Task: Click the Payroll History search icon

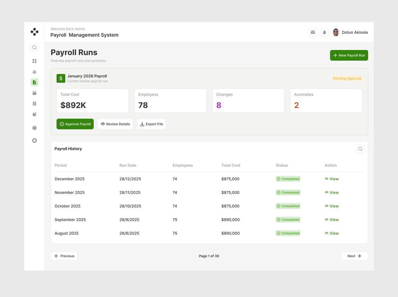Action: pyautogui.click(x=360, y=149)
